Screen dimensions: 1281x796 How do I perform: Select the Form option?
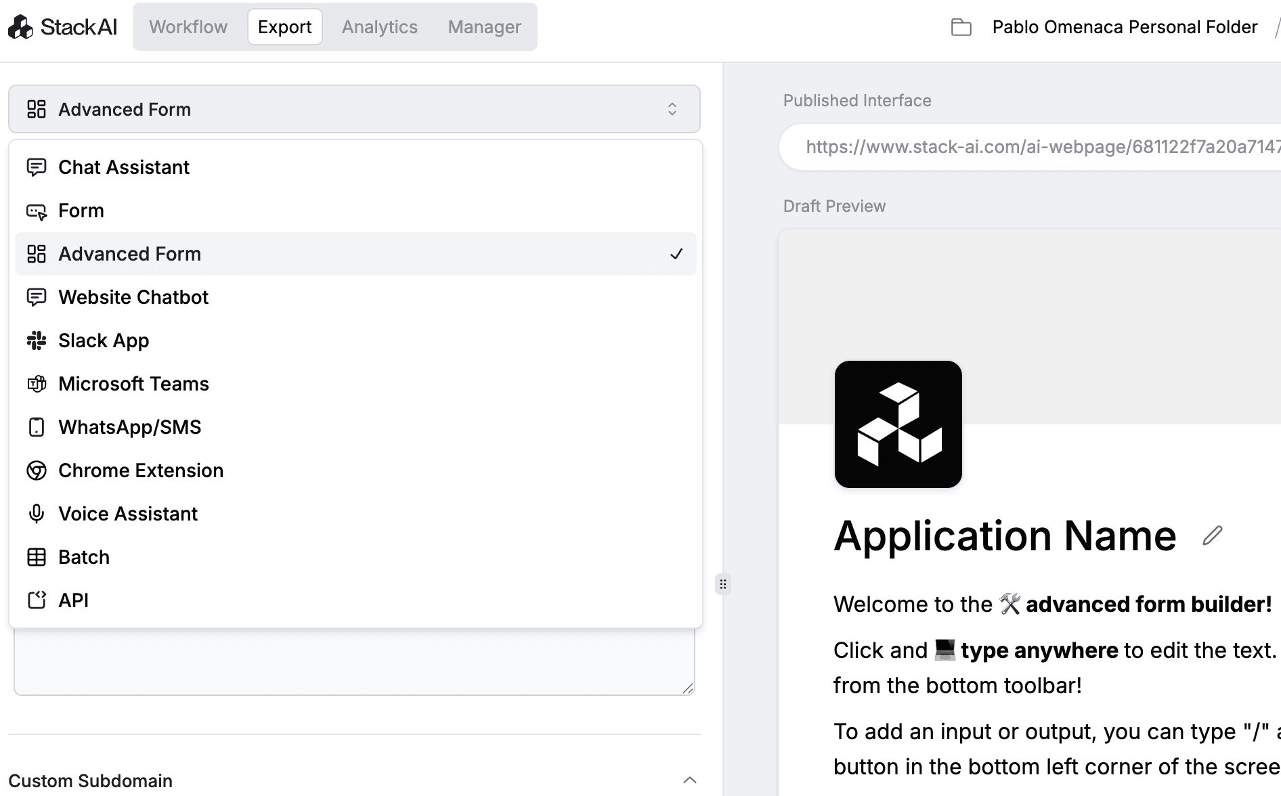(x=355, y=211)
